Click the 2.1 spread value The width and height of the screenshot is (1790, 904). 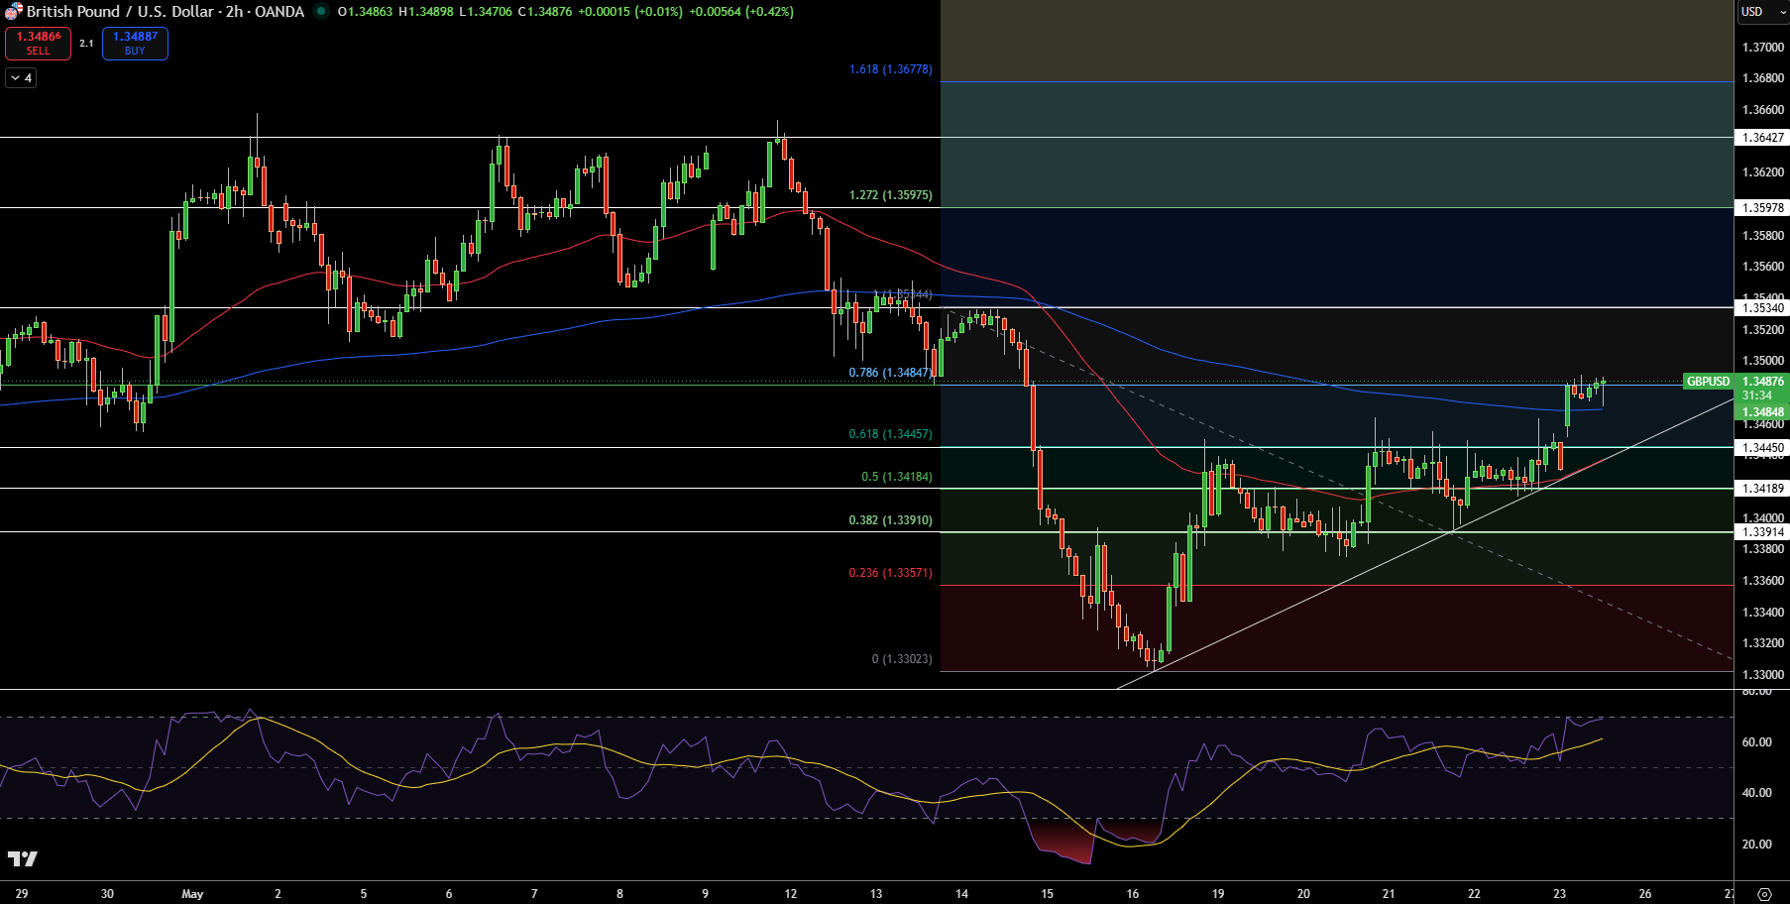pyautogui.click(x=86, y=44)
